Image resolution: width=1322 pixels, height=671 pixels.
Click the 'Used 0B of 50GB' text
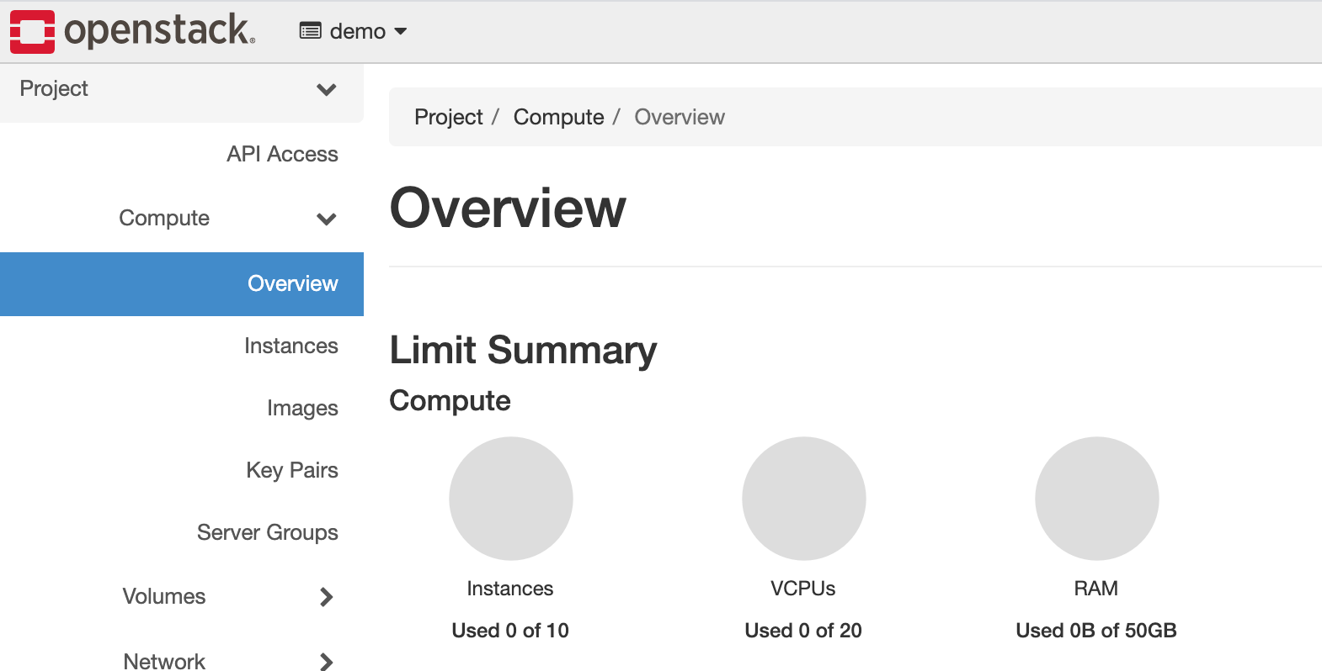1096,631
